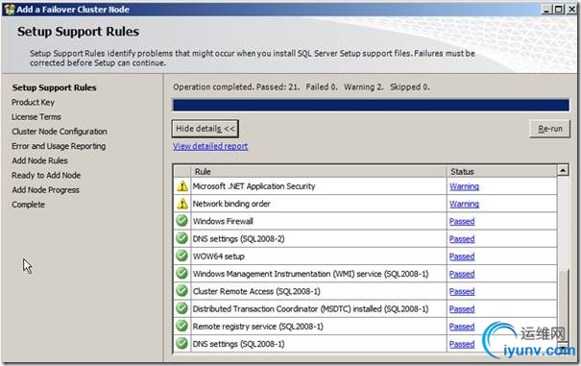Click the Rule column header
581x366 pixels.
pyautogui.click(x=319, y=171)
